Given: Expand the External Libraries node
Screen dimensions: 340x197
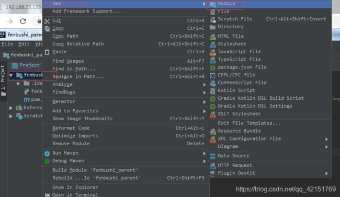Looking at the screenshot, I should pyautogui.click(x=11, y=108).
